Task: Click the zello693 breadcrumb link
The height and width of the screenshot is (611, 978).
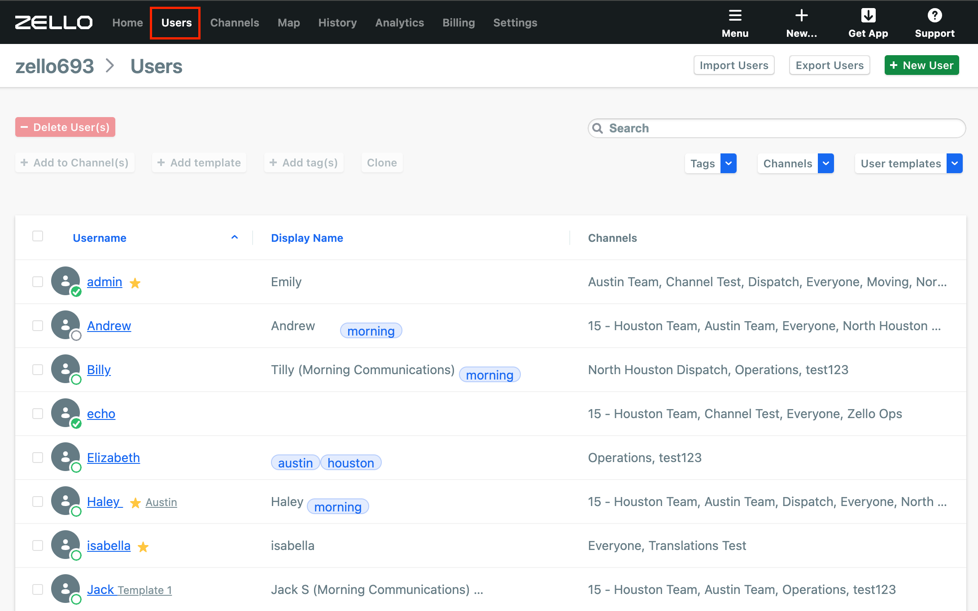Action: (x=55, y=66)
